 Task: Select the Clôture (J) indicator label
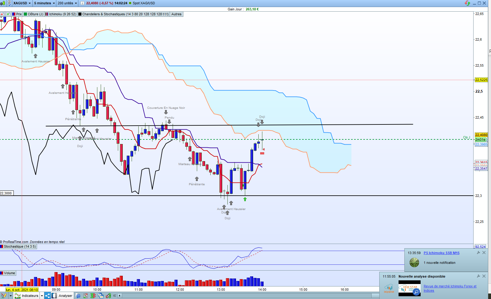[34, 14]
